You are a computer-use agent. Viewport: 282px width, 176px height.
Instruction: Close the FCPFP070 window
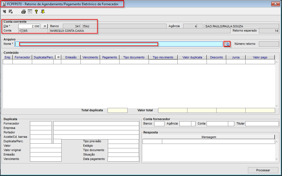pos(275,4)
